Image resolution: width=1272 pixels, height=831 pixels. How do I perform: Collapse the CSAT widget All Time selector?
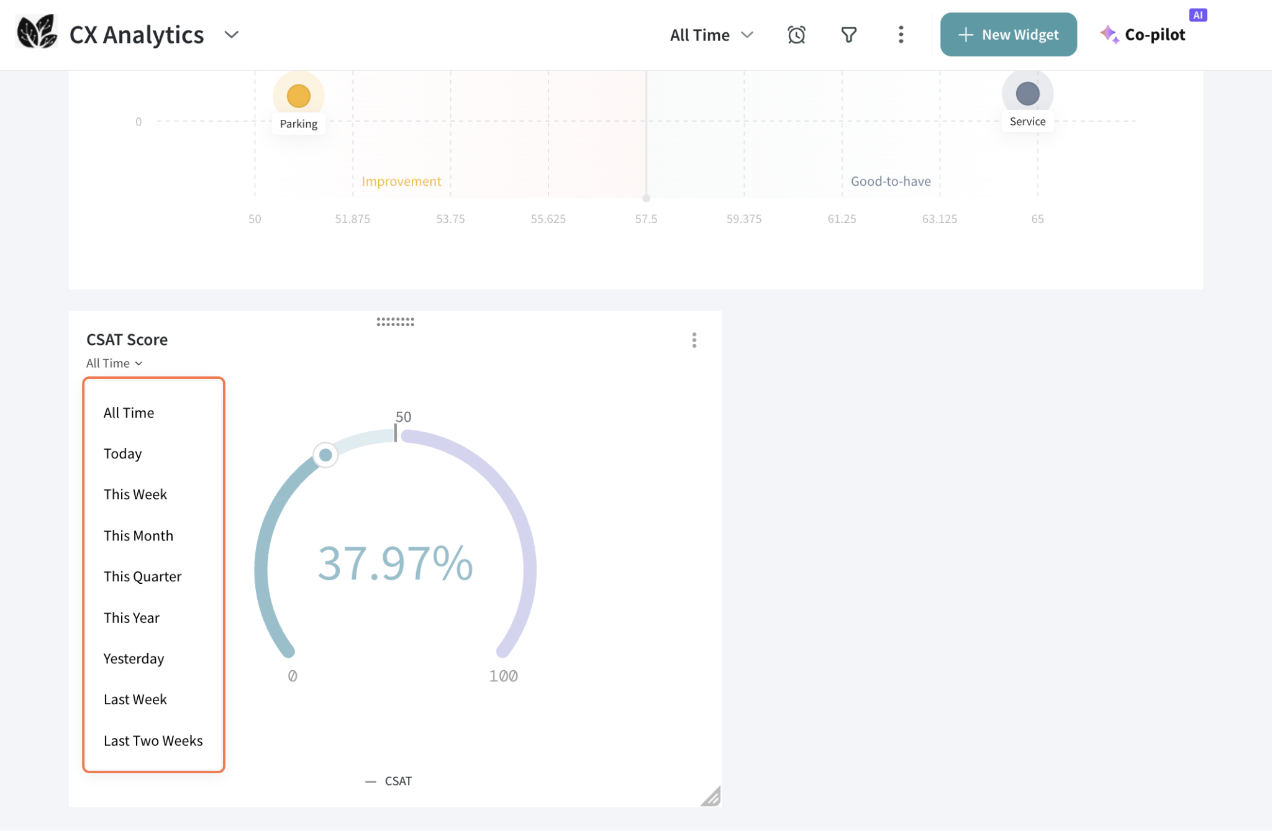click(x=114, y=363)
